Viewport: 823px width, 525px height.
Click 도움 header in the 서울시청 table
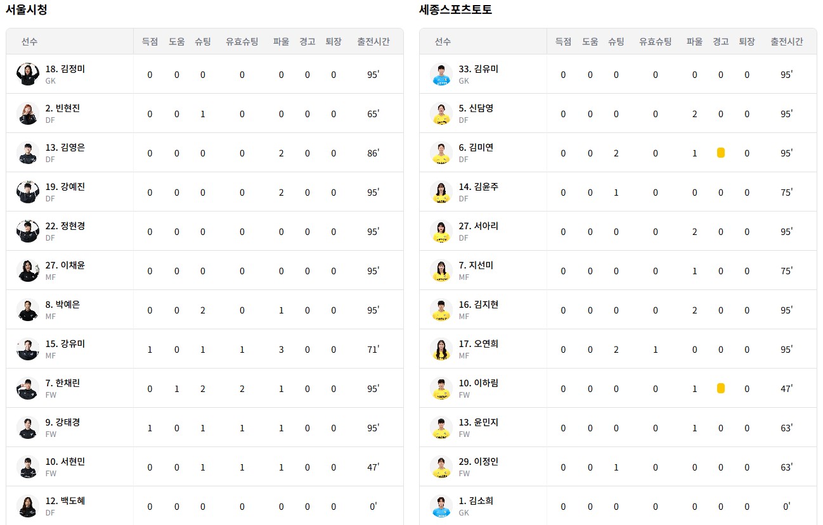pos(177,42)
